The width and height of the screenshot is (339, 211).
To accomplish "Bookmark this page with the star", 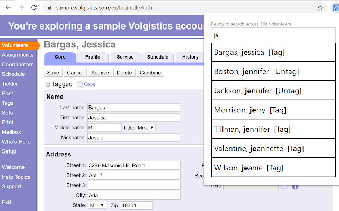I will pyautogui.click(x=320, y=8).
